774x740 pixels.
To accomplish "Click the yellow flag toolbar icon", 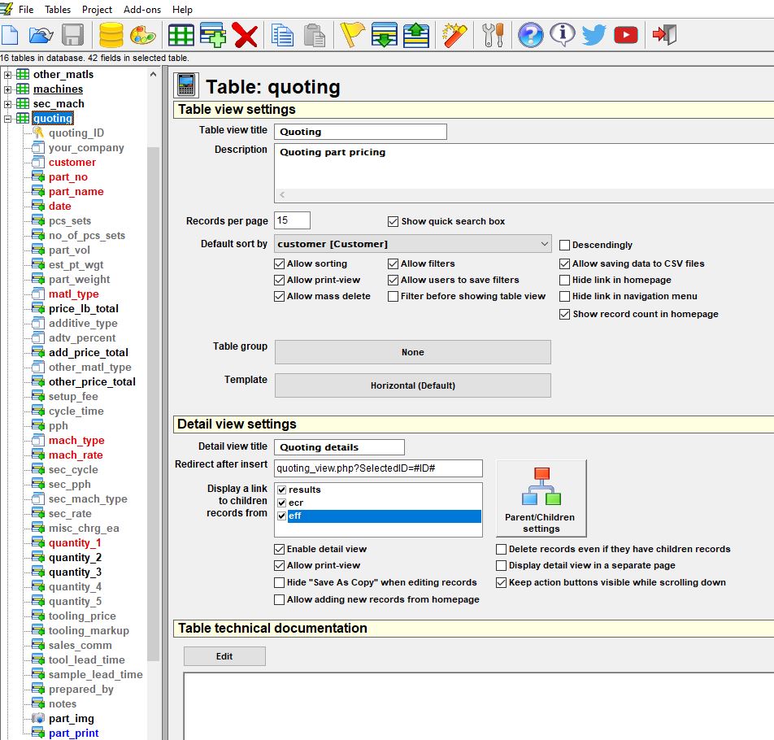I will tap(353, 35).
